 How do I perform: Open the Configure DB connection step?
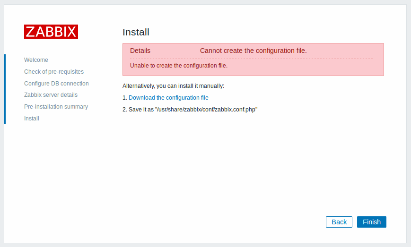pos(56,84)
